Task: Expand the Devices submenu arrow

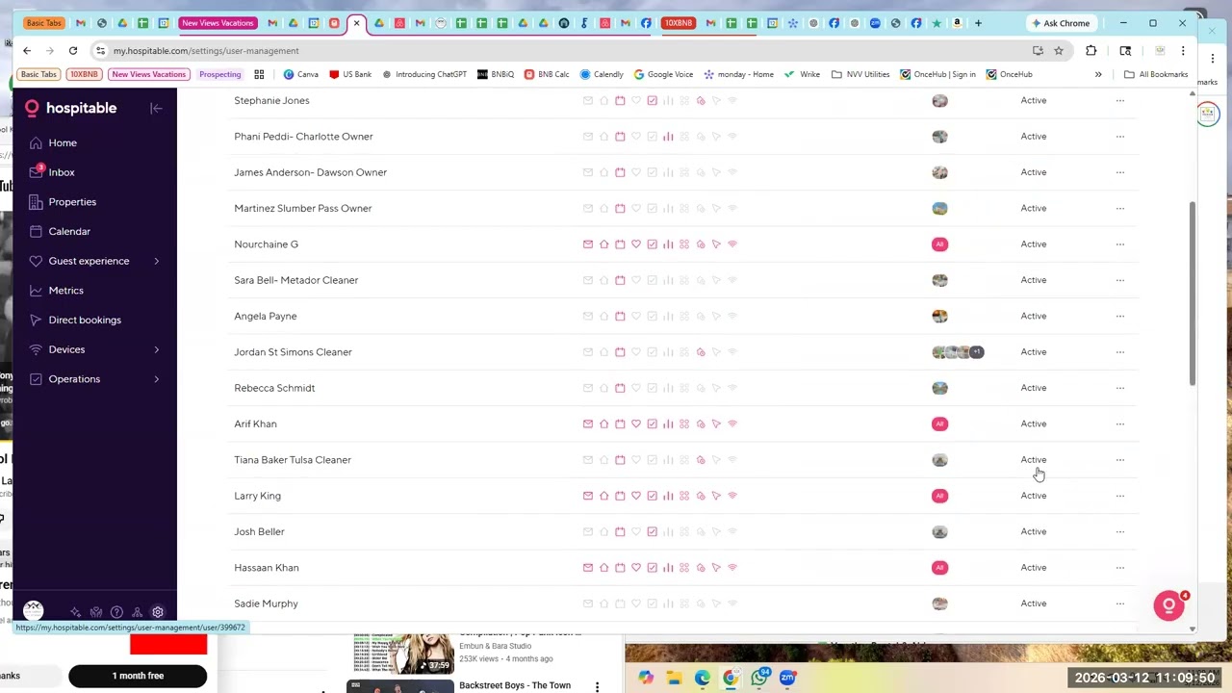Action: click(x=156, y=349)
